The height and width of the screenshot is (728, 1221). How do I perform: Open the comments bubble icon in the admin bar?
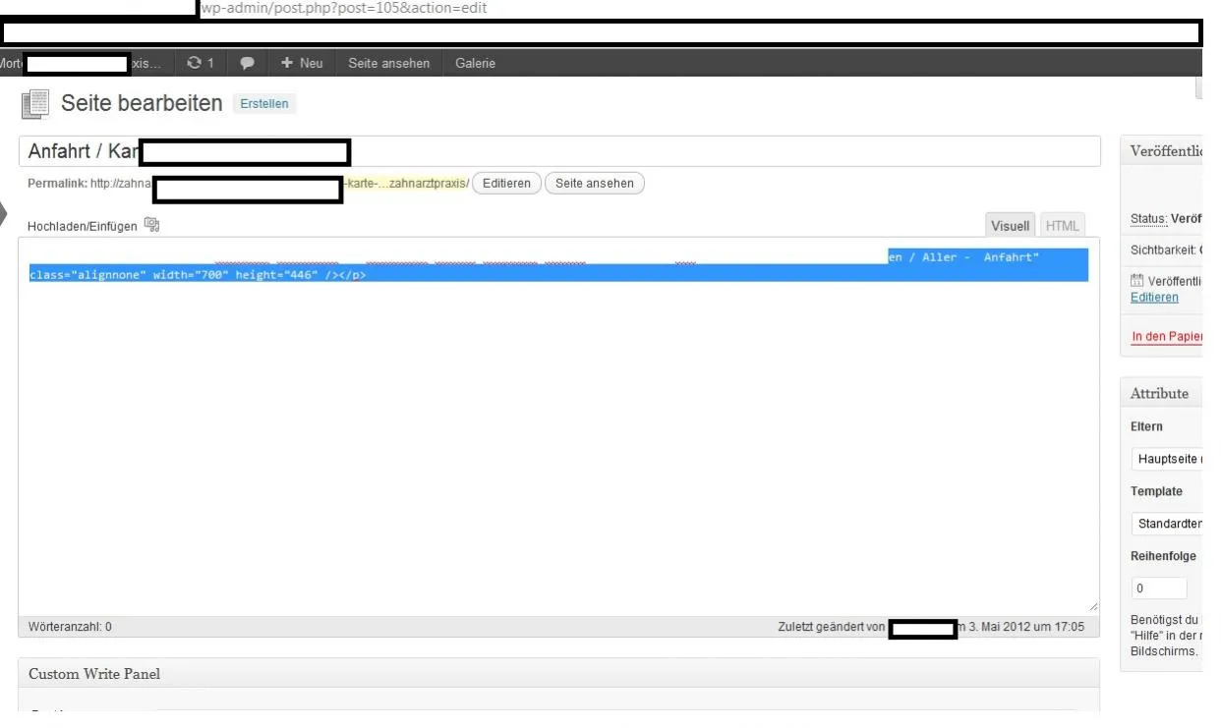[247, 63]
